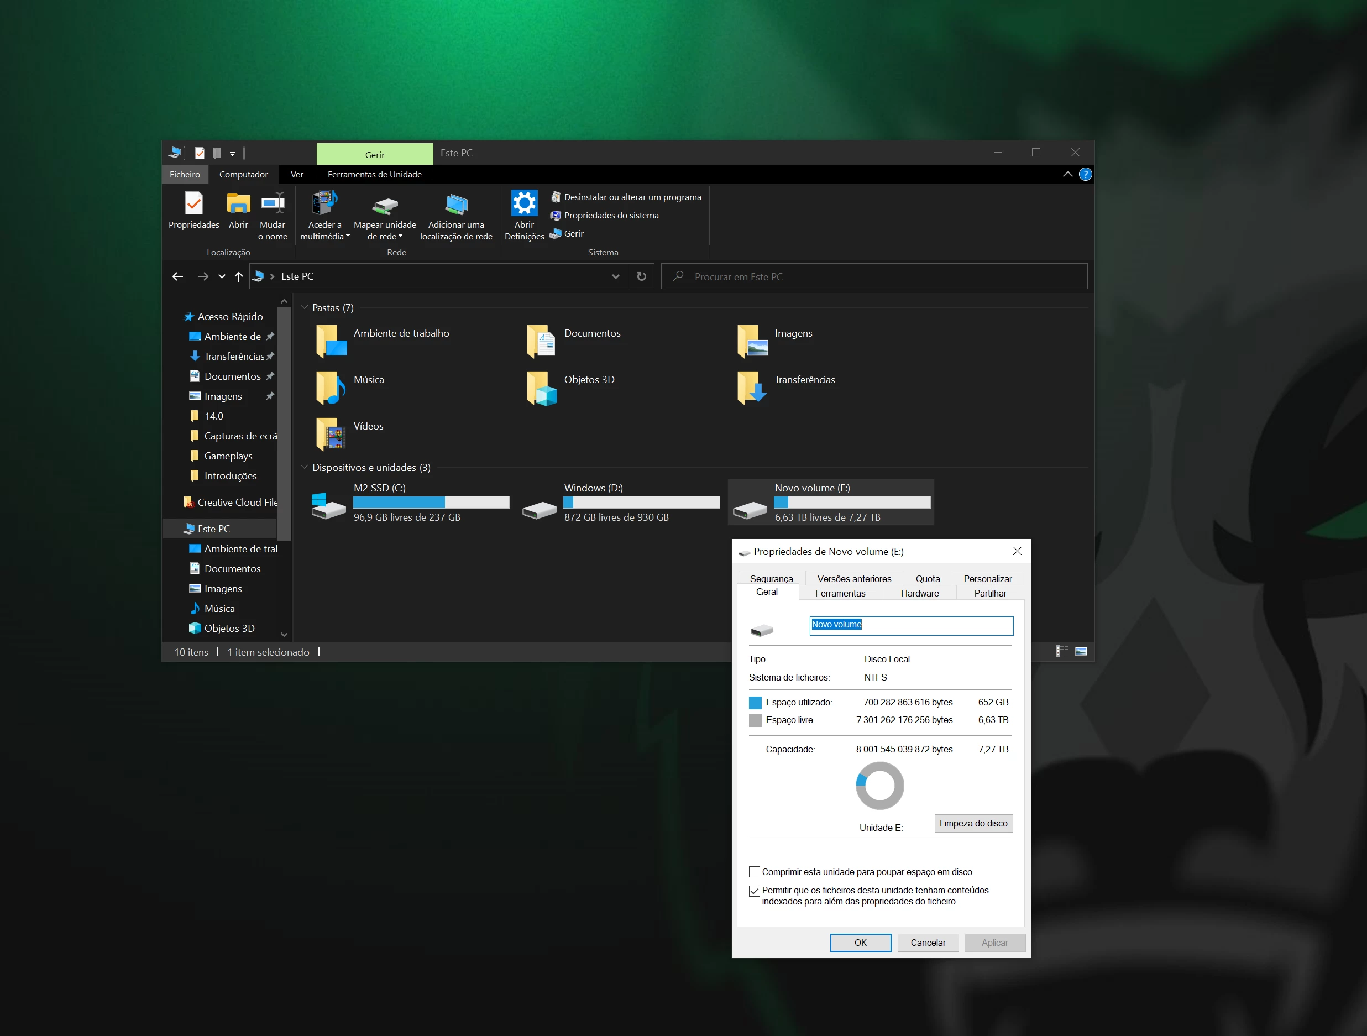Viewport: 1367px width, 1036px height.
Task: Collapse the ribbon with the chevron
Action: pos(1067,174)
